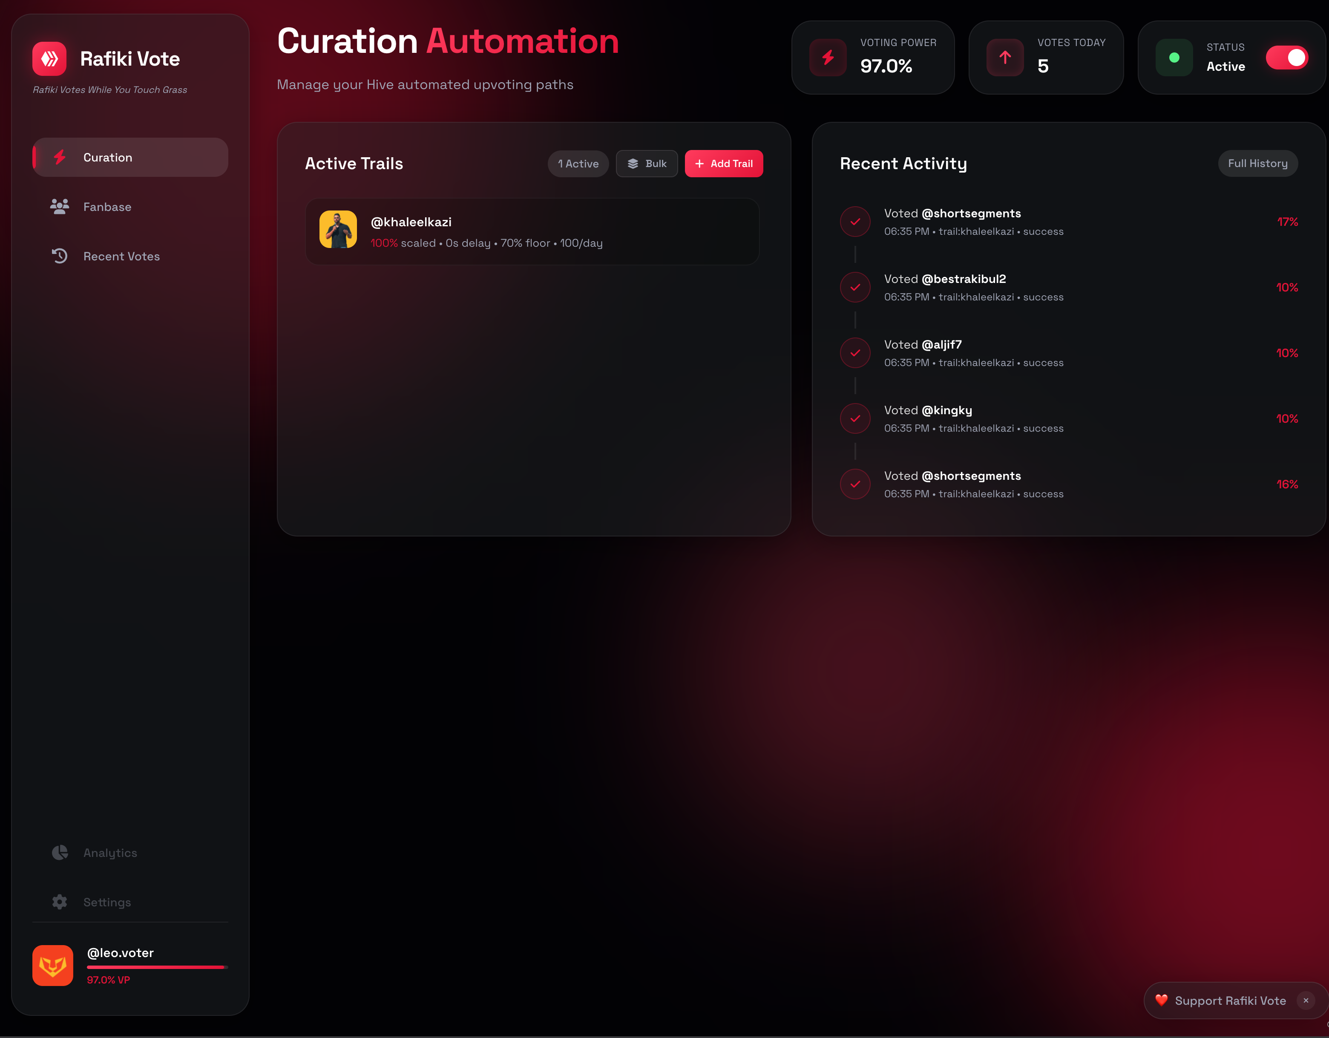This screenshot has height=1038, width=1329.
Task: Click the Fanbase people icon
Action: (x=60, y=207)
